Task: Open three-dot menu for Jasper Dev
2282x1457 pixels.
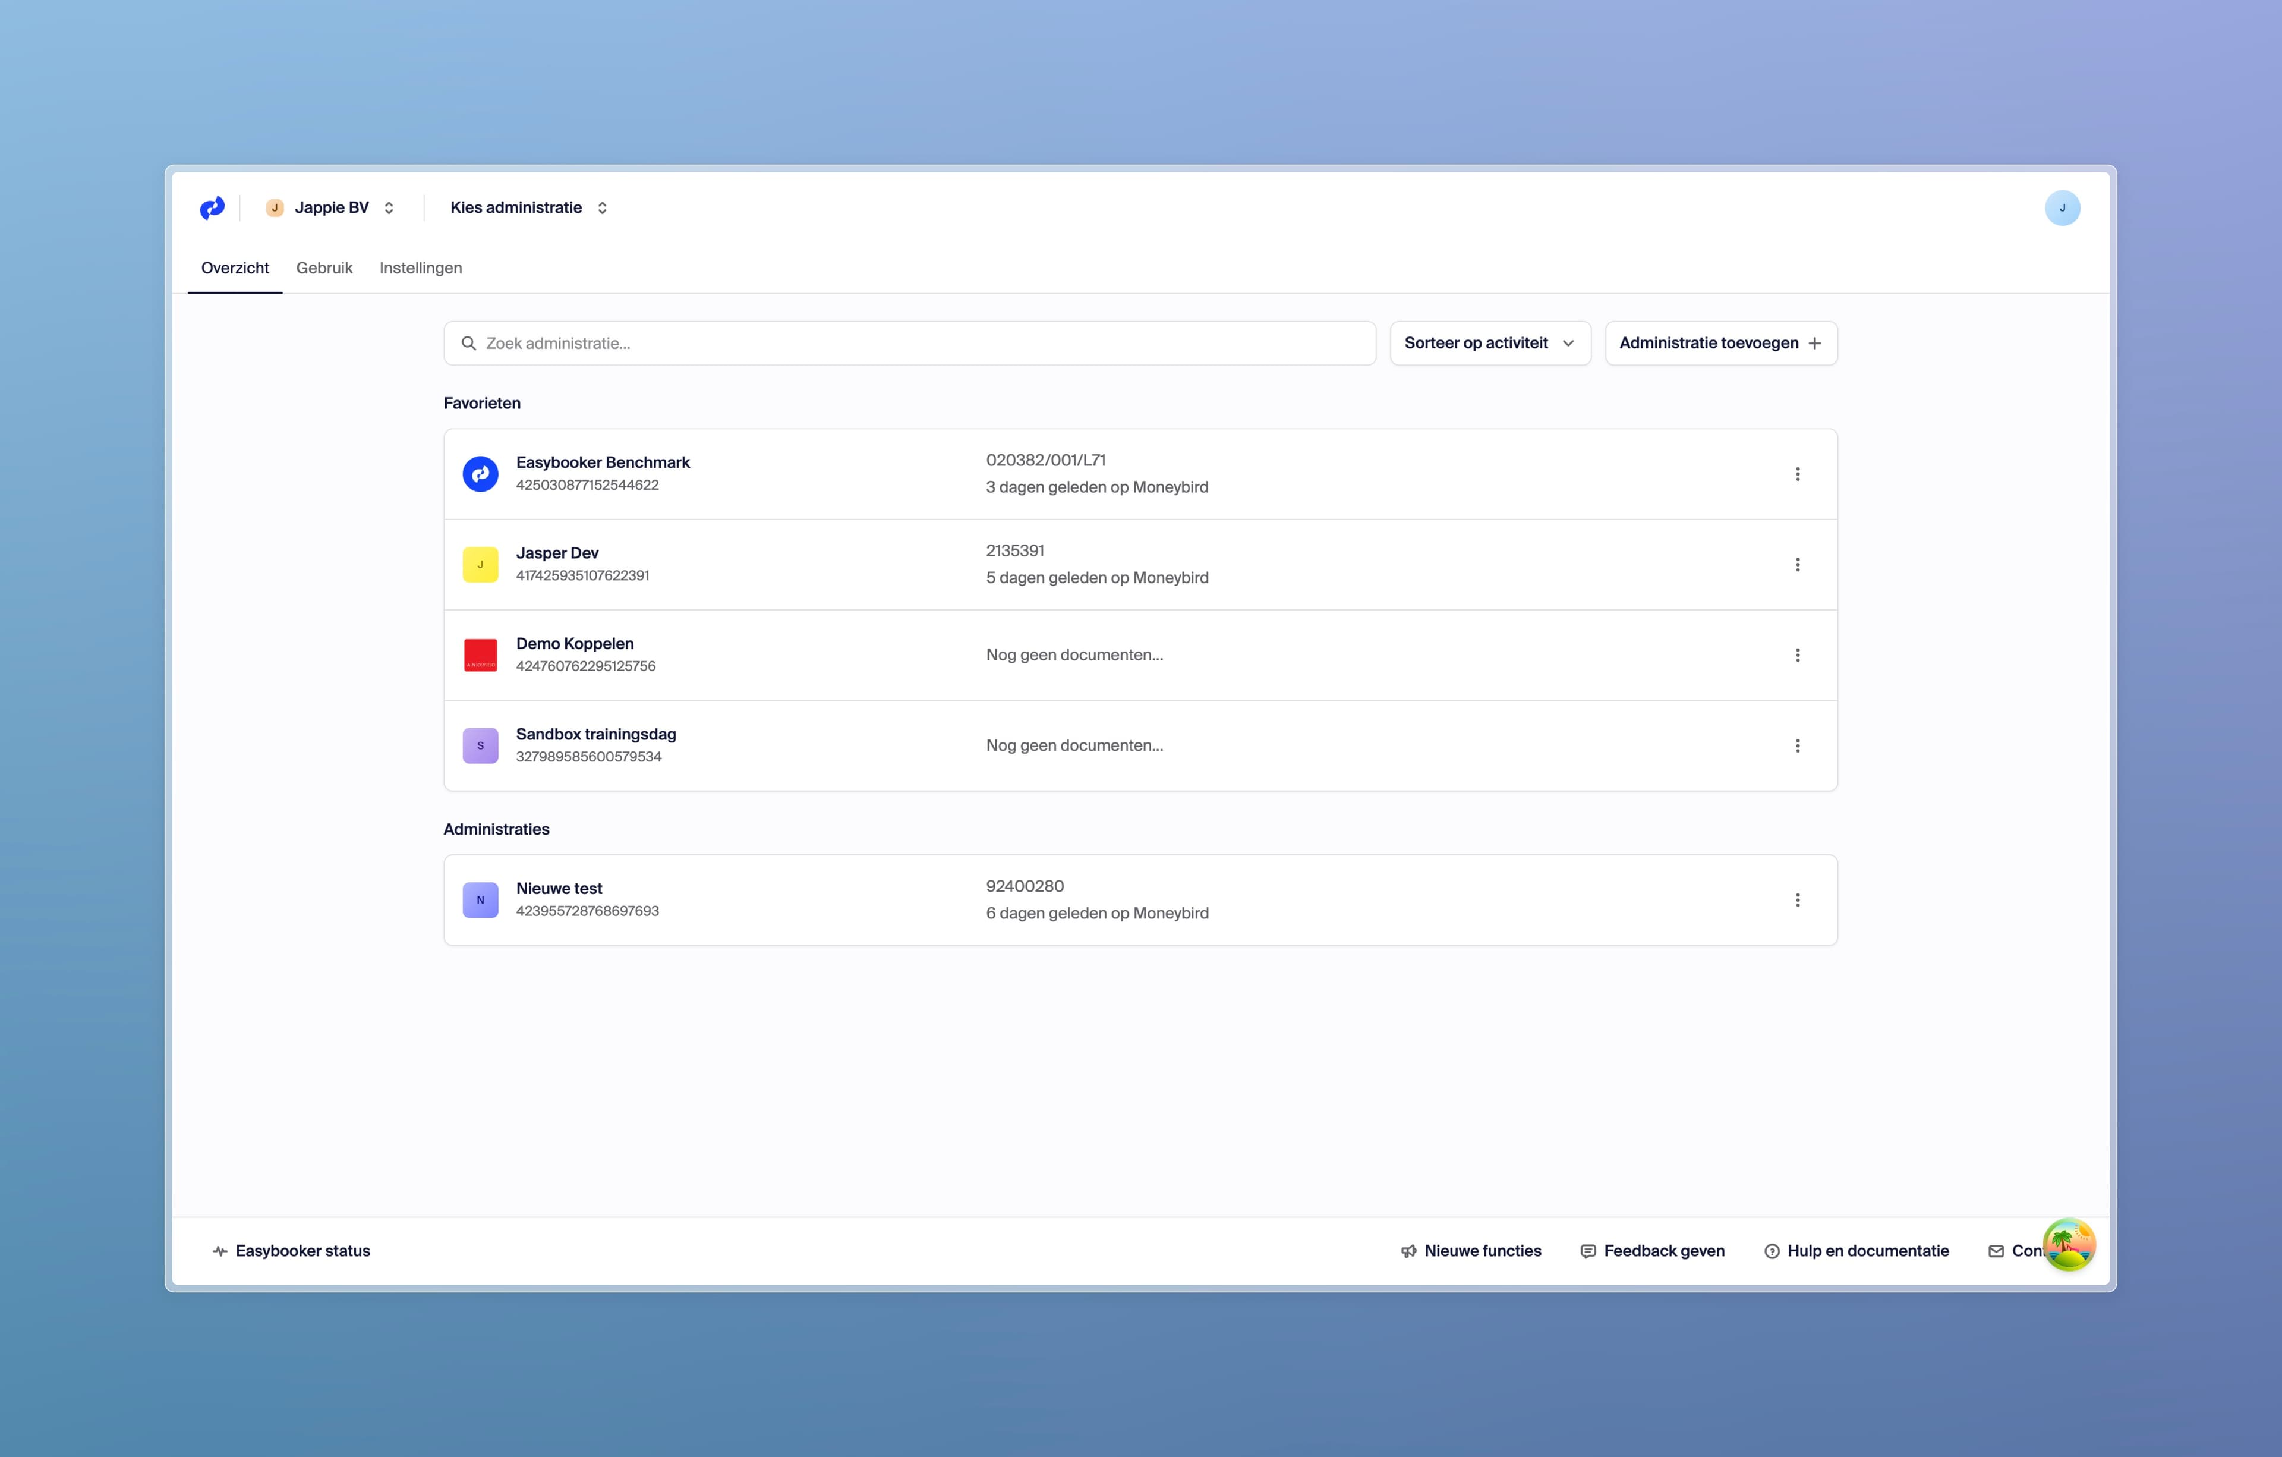Action: click(x=1797, y=565)
